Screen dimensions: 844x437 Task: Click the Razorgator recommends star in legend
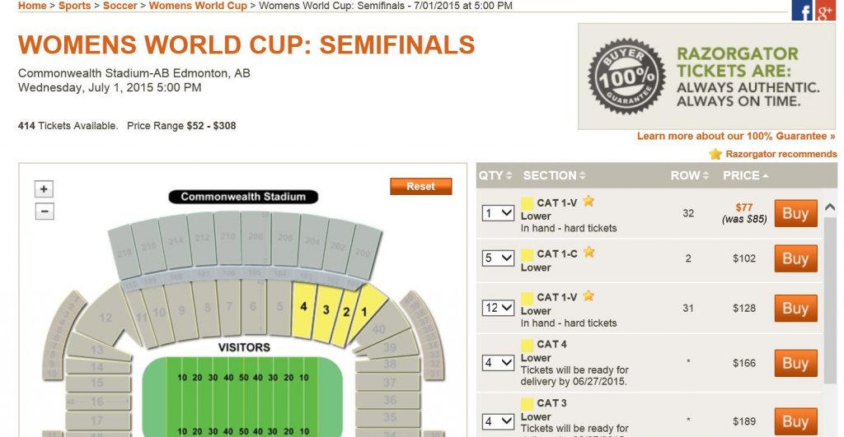pos(715,154)
